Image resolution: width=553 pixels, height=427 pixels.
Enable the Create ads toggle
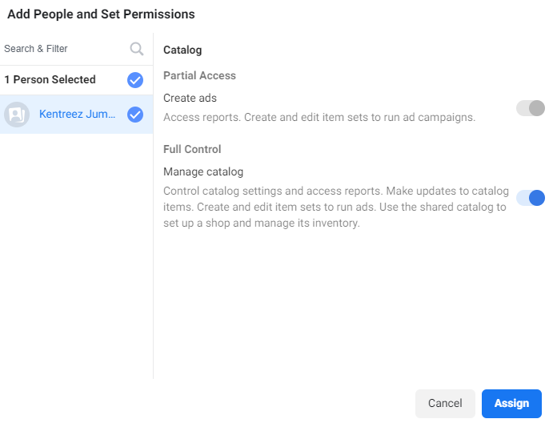pos(530,108)
